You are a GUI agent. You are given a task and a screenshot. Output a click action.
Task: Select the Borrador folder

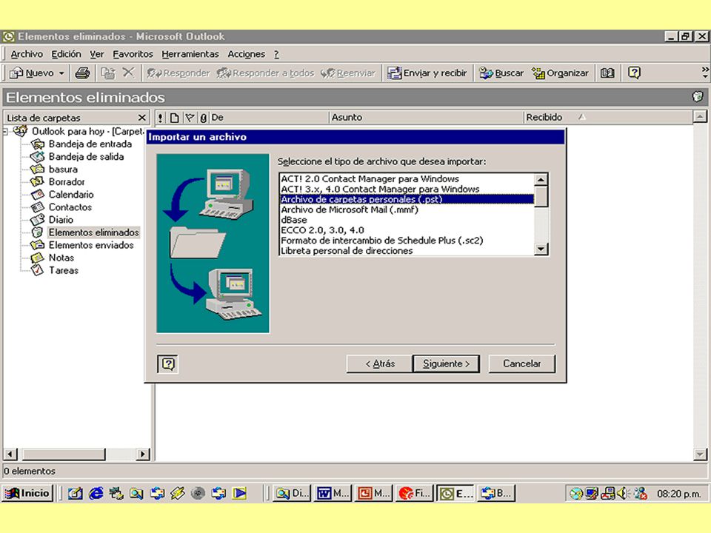67,182
